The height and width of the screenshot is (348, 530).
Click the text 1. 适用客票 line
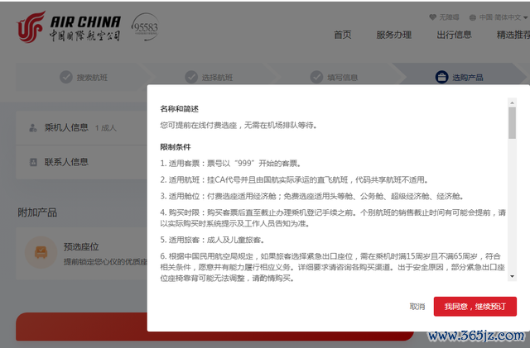(230, 164)
